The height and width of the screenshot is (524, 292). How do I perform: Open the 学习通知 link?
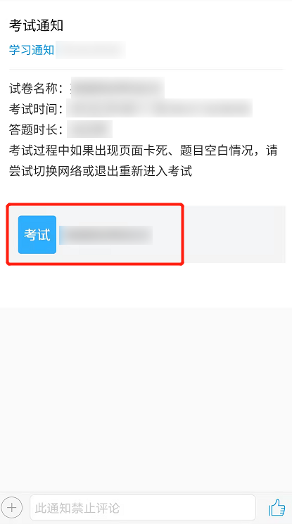(32, 50)
